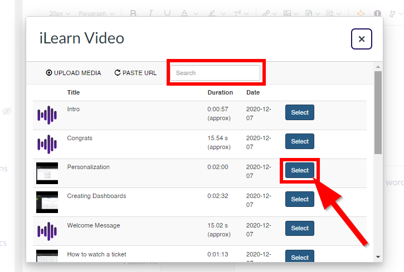Click the text color icon in editor
The height and width of the screenshot is (272, 404).
coord(184,13)
